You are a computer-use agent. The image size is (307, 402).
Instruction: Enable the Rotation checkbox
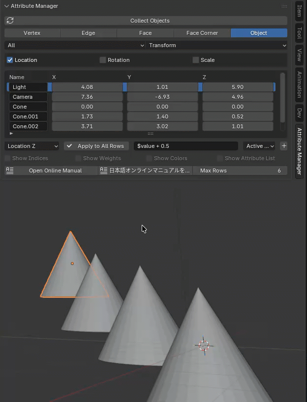pos(103,60)
